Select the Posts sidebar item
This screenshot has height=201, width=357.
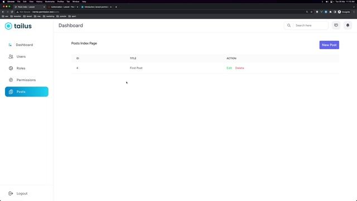(x=27, y=92)
